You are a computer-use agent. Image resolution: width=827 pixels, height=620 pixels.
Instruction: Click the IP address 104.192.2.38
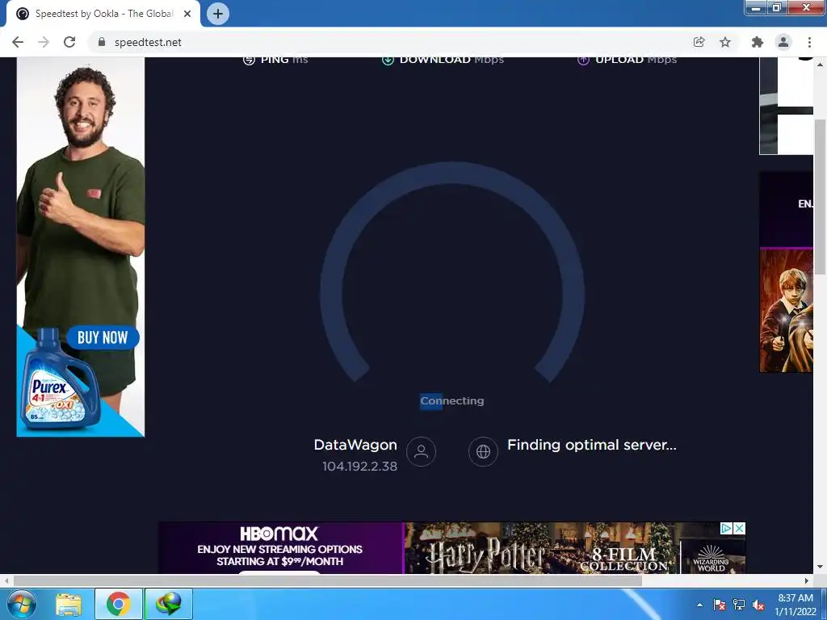point(359,467)
